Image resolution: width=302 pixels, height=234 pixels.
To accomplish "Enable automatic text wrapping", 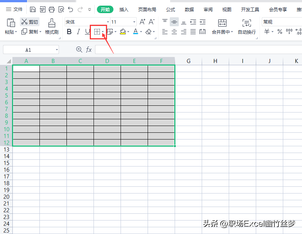I will (x=247, y=27).
